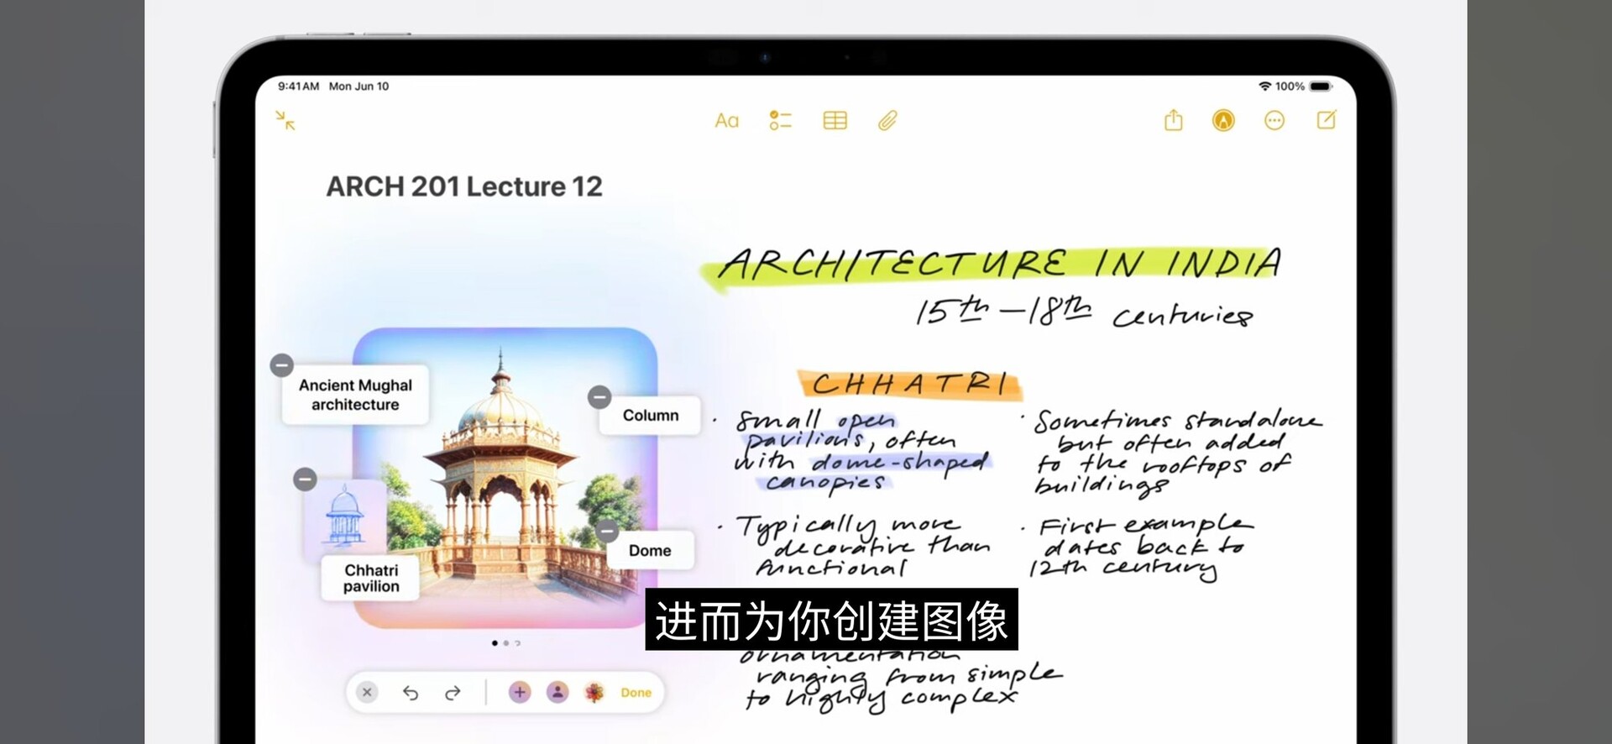Choose a person with the person icon
Image resolution: width=1612 pixels, height=744 pixels.
pyautogui.click(x=557, y=693)
